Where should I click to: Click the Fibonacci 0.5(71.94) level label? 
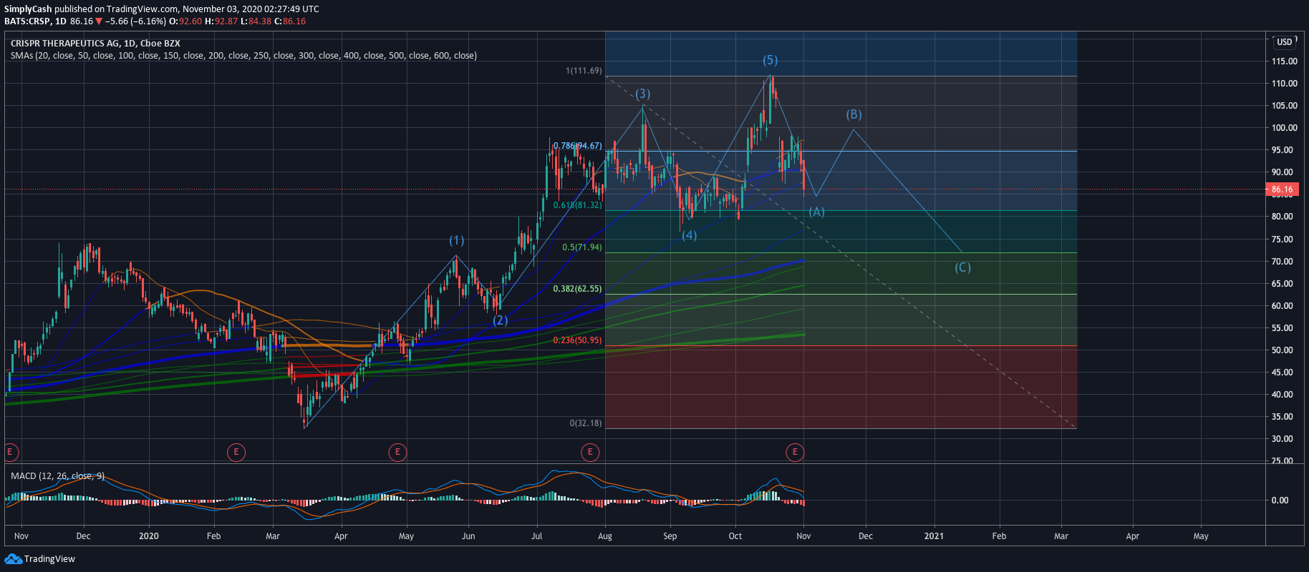click(582, 247)
